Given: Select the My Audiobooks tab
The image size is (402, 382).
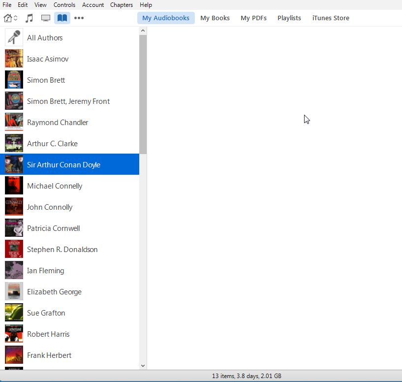Looking at the screenshot, I should tap(166, 18).
